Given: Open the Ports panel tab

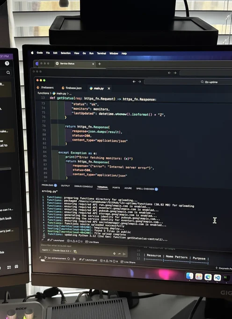Looking at the screenshot, I should point(116,188).
